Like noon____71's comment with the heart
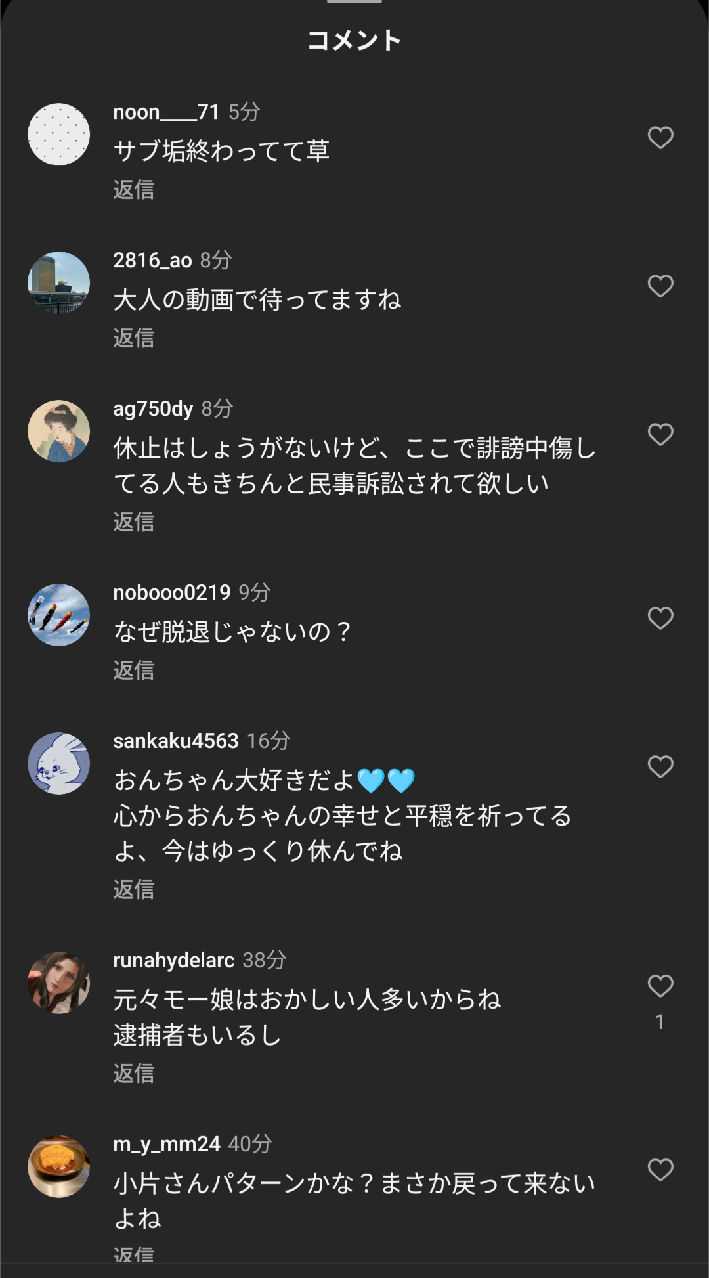 coord(660,138)
